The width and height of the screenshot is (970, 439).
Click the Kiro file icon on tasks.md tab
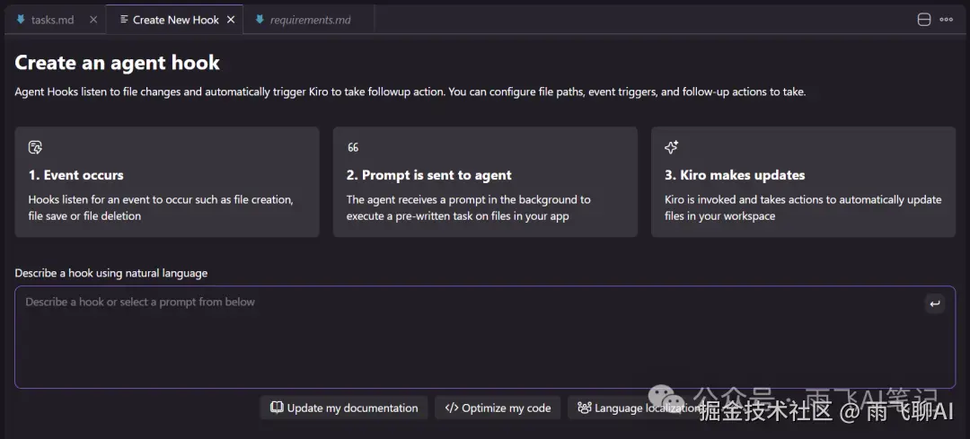click(21, 19)
